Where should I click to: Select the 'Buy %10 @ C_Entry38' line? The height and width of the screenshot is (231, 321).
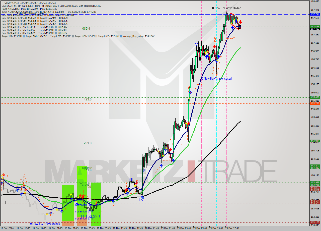(35, 18)
